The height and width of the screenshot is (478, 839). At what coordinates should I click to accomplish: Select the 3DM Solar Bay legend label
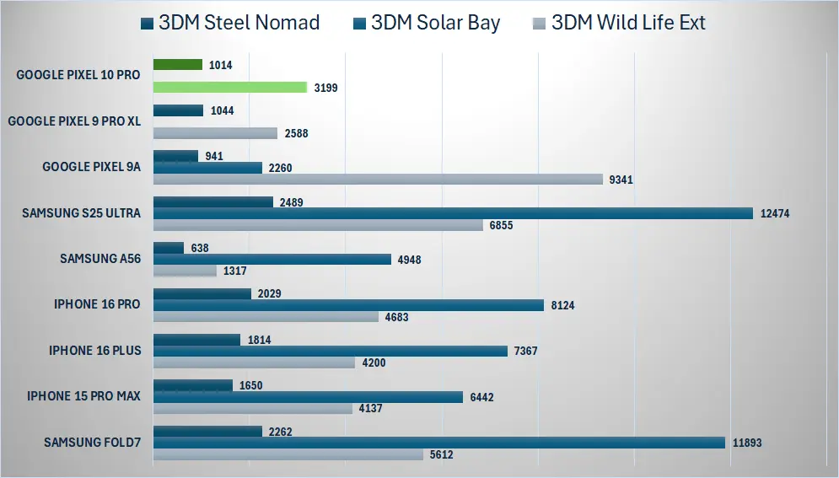(436, 23)
